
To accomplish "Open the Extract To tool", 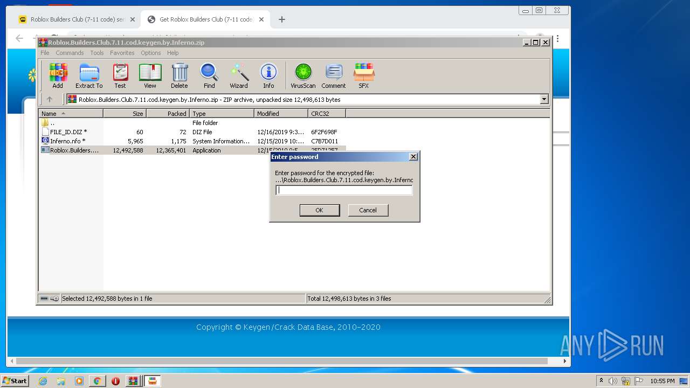I will [89, 75].
